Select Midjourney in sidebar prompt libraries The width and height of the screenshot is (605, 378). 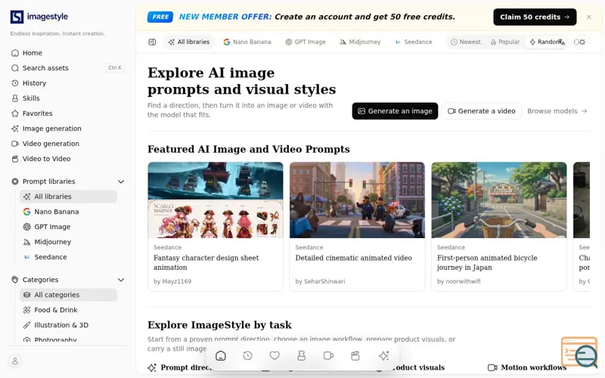pos(68,242)
